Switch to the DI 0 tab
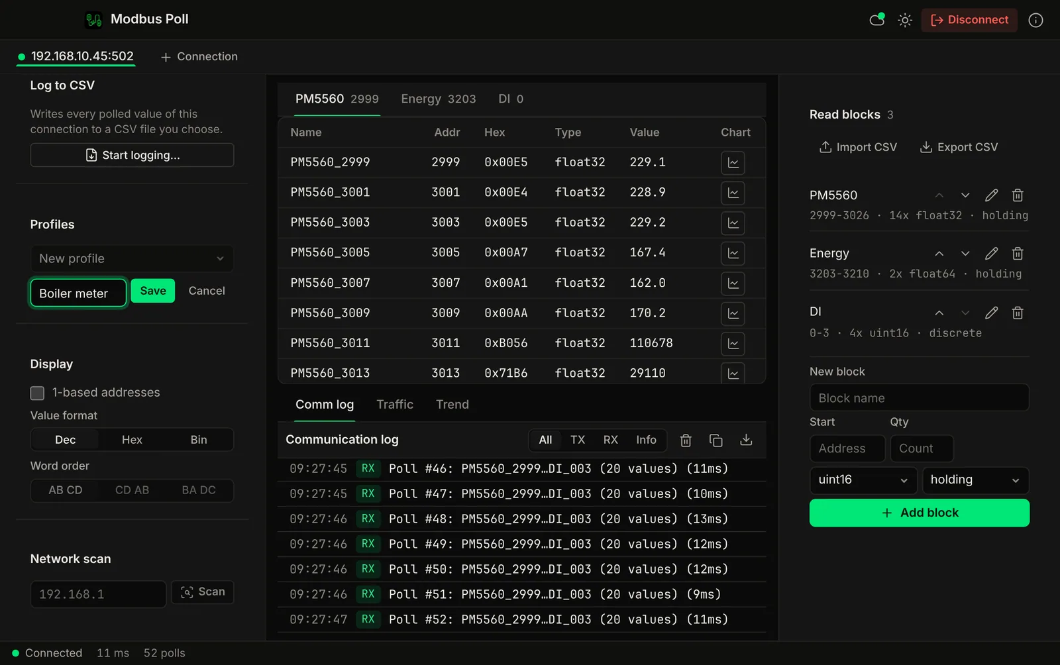Image resolution: width=1060 pixels, height=665 pixels. tap(511, 99)
